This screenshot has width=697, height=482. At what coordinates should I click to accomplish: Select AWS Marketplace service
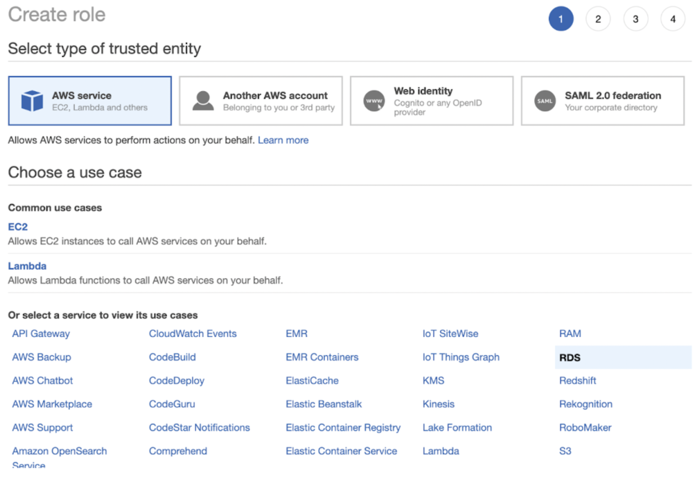(52, 404)
